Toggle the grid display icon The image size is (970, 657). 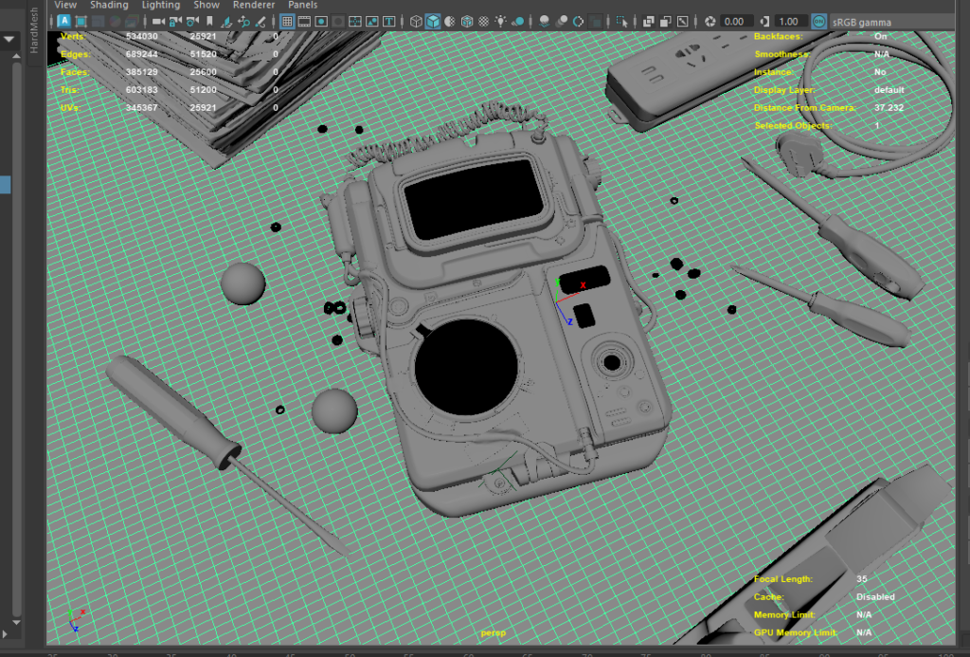click(x=286, y=21)
